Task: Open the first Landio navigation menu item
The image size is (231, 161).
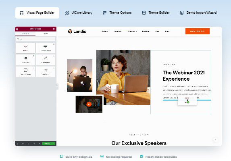Action: click(x=104, y=31)
